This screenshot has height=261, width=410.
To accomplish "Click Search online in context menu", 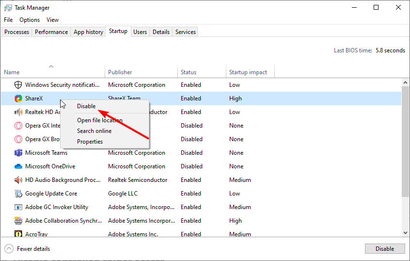I will point(94,131).
